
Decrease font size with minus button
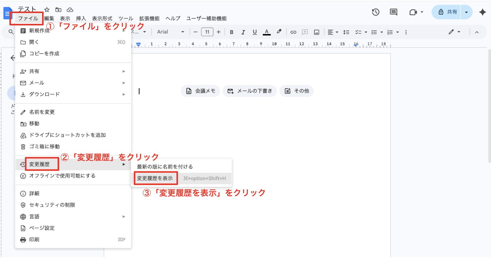click(195, 32)
